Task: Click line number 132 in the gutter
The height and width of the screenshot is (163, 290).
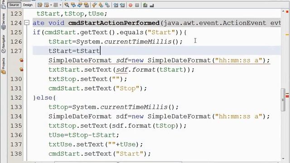Action: point(16,98)
